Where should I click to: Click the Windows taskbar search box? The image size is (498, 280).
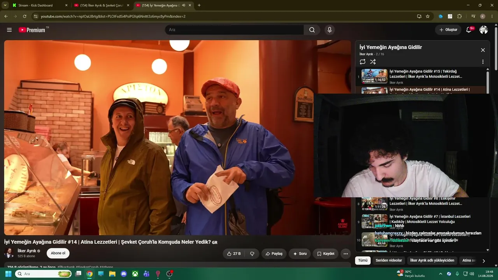[44, 274]
